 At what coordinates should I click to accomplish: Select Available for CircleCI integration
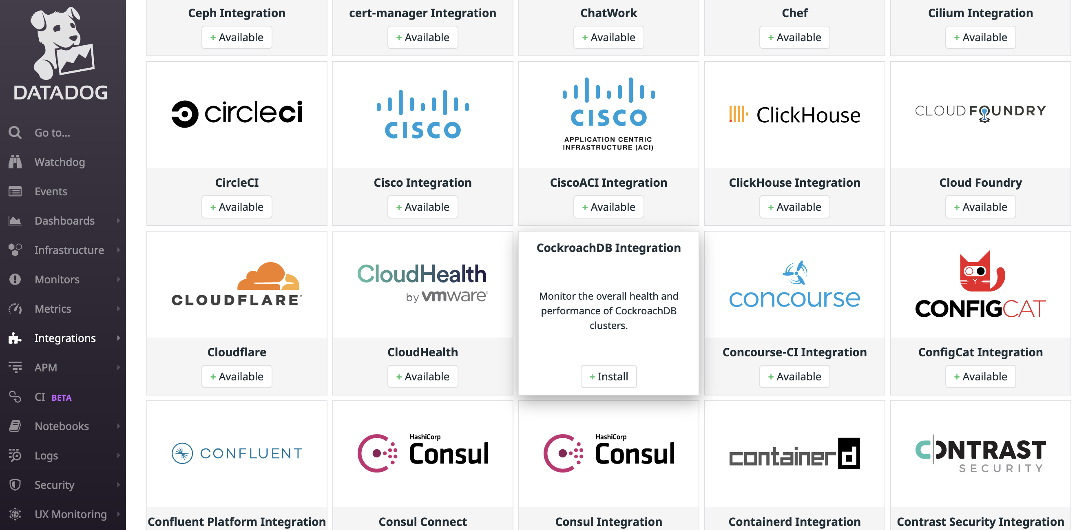click(x=236, y=207)
